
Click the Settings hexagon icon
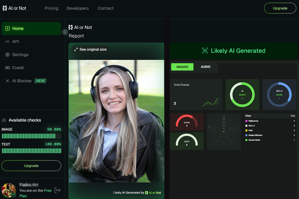(x=7, y=54)
